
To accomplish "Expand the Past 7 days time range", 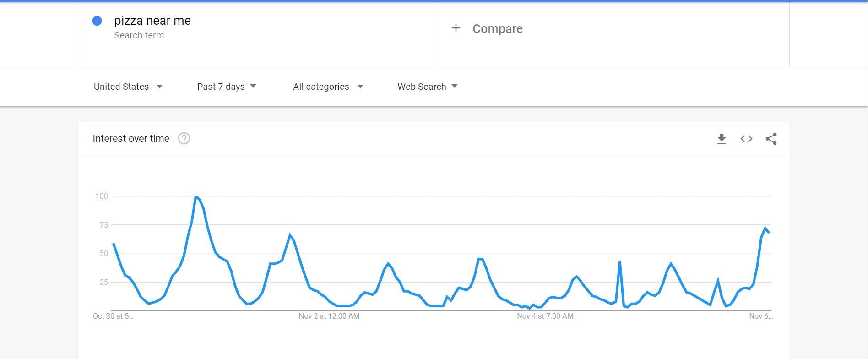I will point(227,87).
